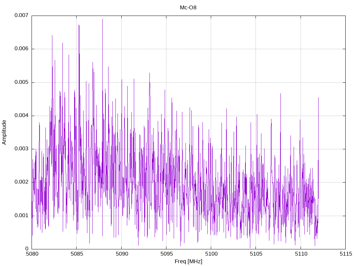Click the 0.004 y-axis tick label
The width and height of the screenshot is (355, 266).
[21, 115]
